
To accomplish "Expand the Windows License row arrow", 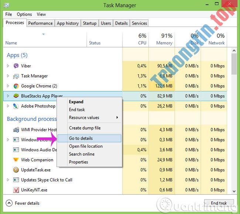I will [x=8, y=140].
